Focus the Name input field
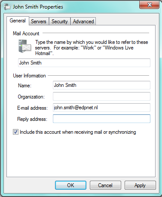The height and width of the screenshot is (197, 162). pyautogui.click(x=101, y=85)
